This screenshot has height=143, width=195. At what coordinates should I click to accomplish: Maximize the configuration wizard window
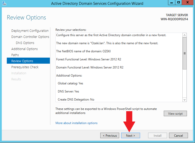point(179,3)
